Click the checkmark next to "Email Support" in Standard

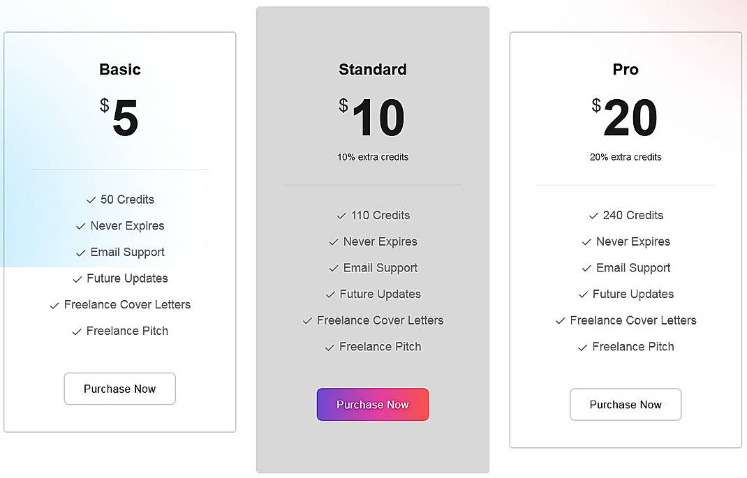333,268
